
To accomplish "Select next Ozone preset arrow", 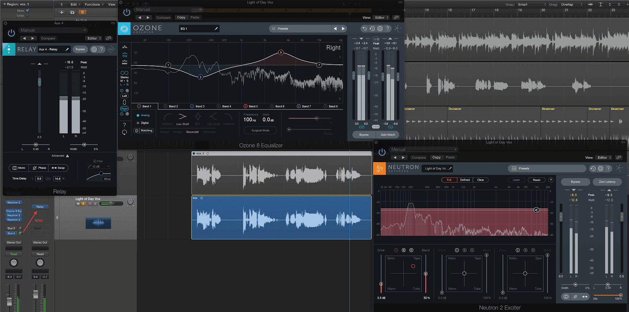I will [x=343, y=29].
